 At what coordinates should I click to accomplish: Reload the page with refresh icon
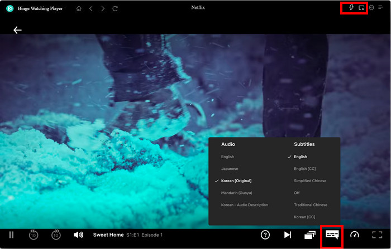(x=115, y=9)
